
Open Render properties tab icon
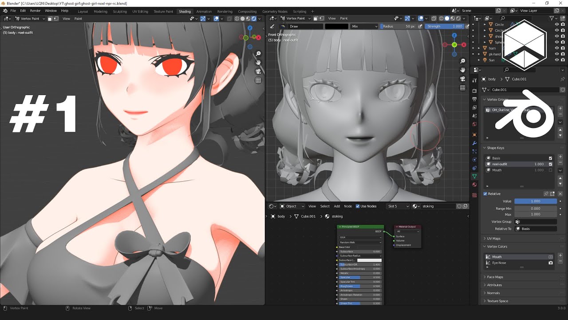pos(474,91)
